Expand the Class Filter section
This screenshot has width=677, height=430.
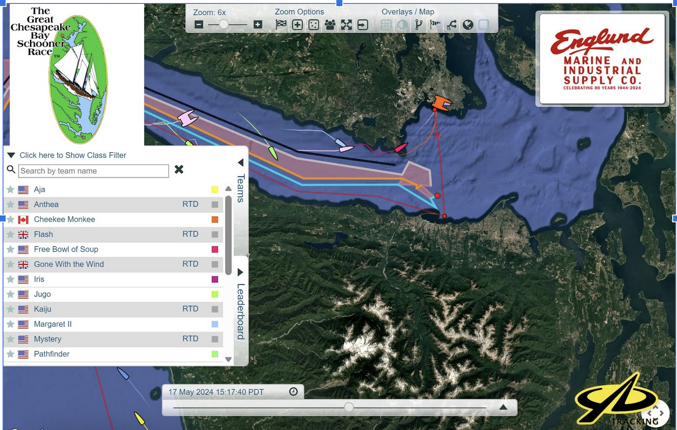12,155
